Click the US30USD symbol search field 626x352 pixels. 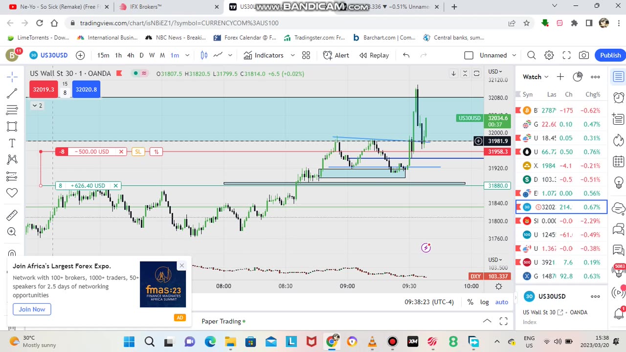(x=48, y=55)
